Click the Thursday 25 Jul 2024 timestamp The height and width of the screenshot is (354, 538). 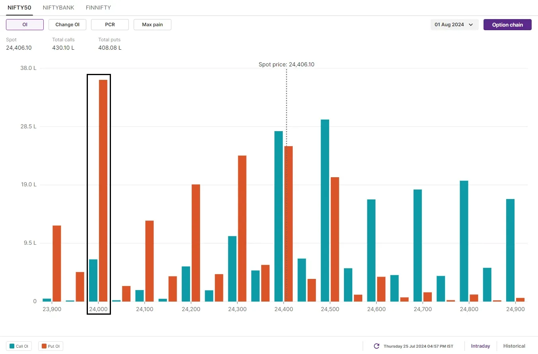coord(418,346)
